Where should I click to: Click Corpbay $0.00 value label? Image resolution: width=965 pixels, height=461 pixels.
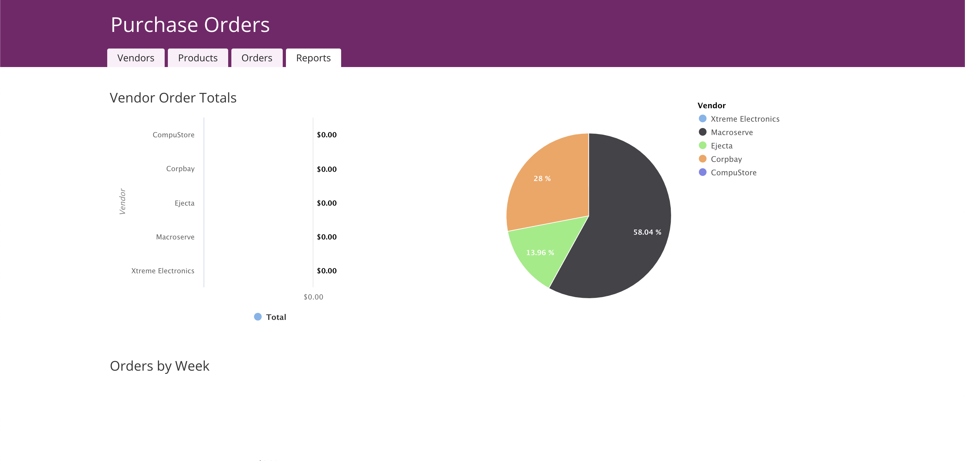pos(327,169)
